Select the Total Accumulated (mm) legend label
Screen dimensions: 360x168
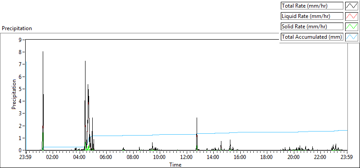tap(312, 37)
